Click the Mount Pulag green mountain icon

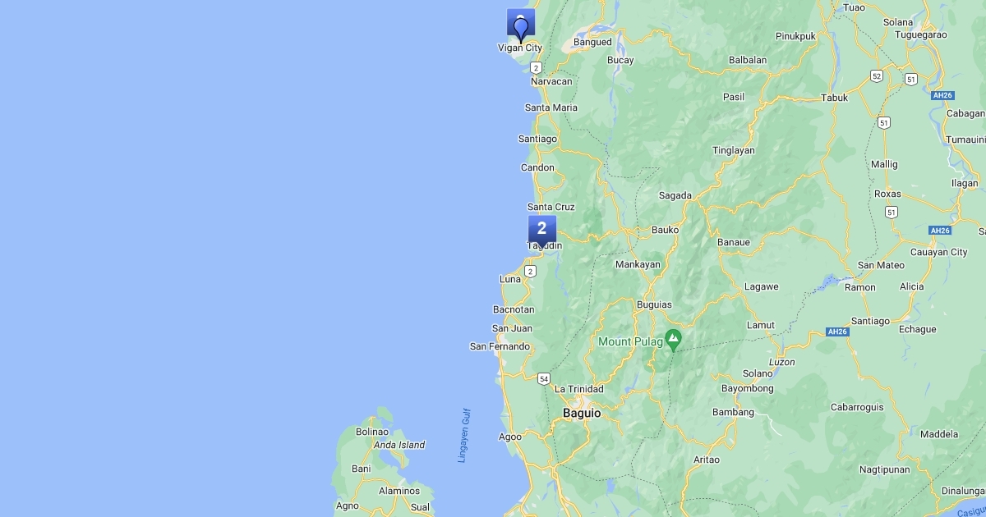tap(674, 338)
